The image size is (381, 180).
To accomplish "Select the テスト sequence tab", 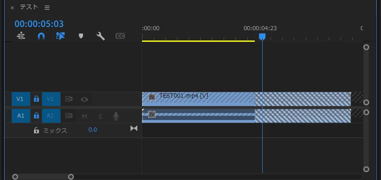I will point(29,7).
